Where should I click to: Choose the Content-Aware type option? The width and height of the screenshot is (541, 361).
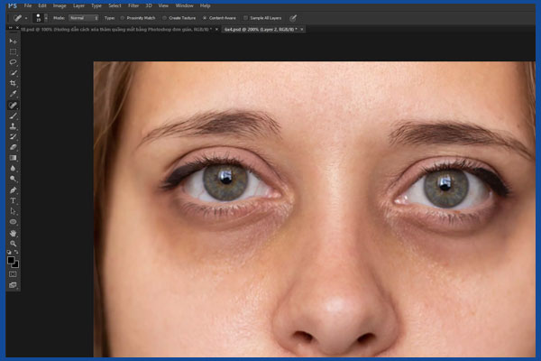point(205,17)
